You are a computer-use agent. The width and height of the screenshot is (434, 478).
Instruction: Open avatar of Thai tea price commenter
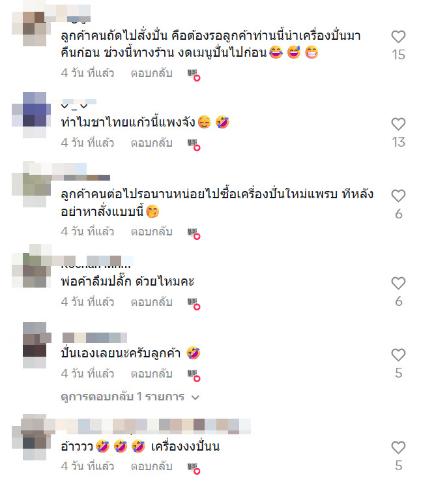(34, 115)
